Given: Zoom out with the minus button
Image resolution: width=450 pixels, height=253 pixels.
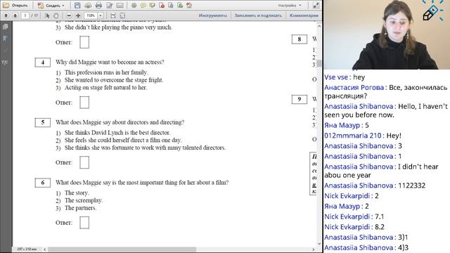Looking at the screenshot, I should 69,15.
